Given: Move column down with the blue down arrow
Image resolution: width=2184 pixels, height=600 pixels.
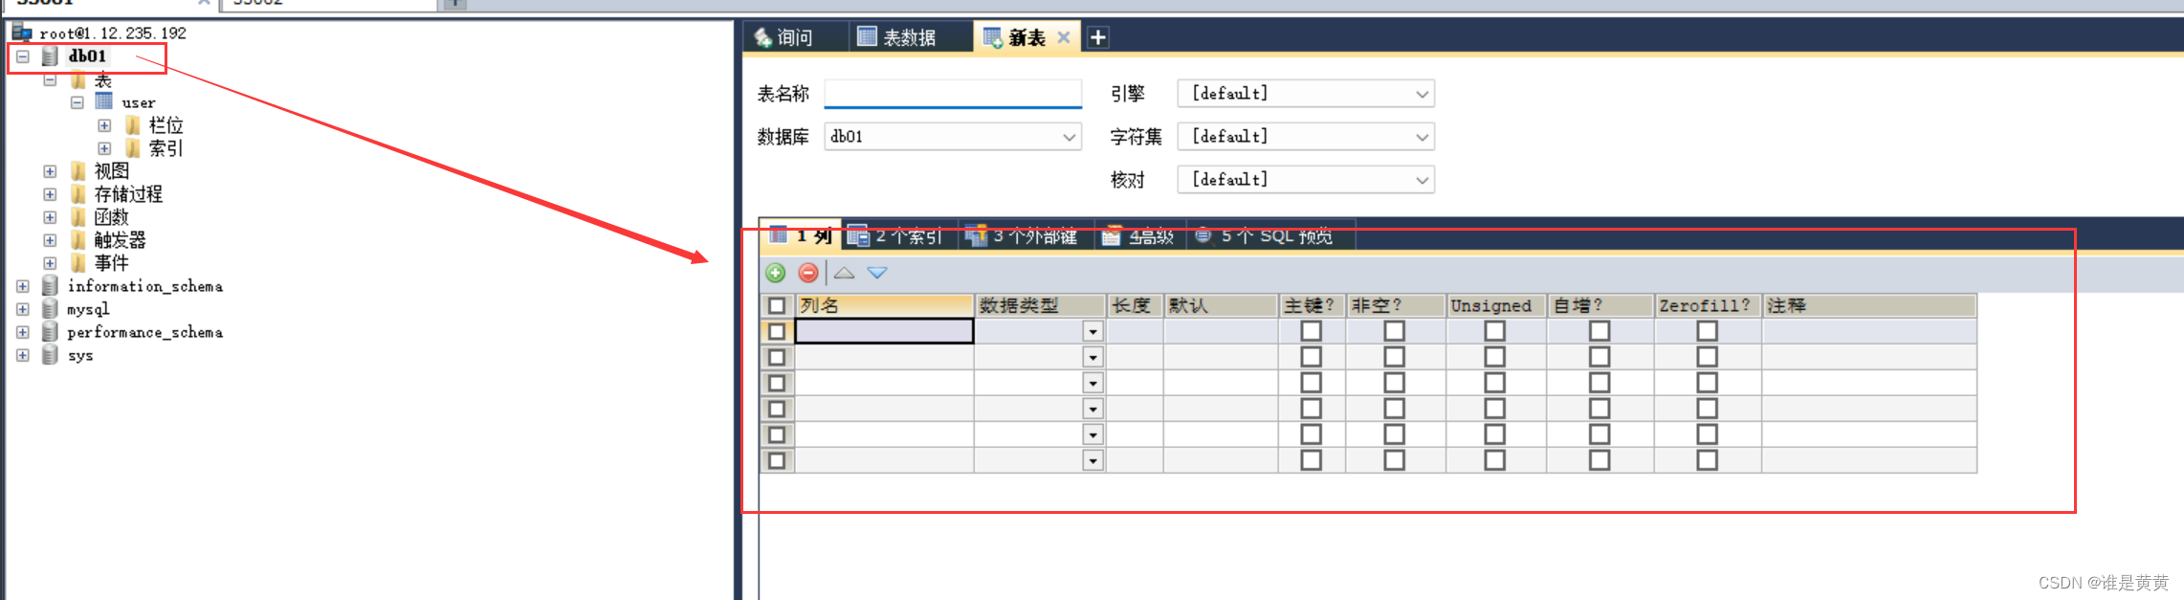Looking at the screenshot, I should pyautogui.click(x=877, y=273).
